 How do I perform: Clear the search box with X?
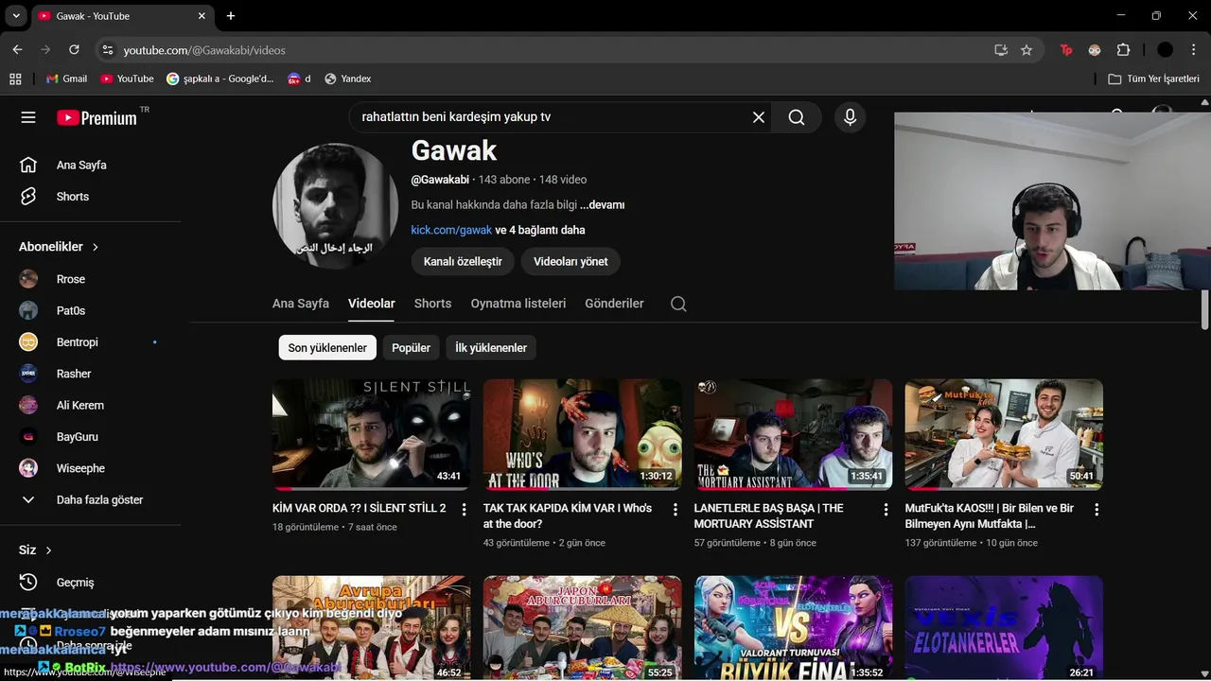click(x=759, y=117)
